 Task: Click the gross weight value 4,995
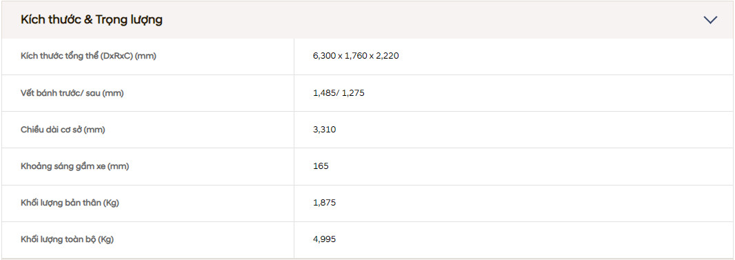[324, 239]
